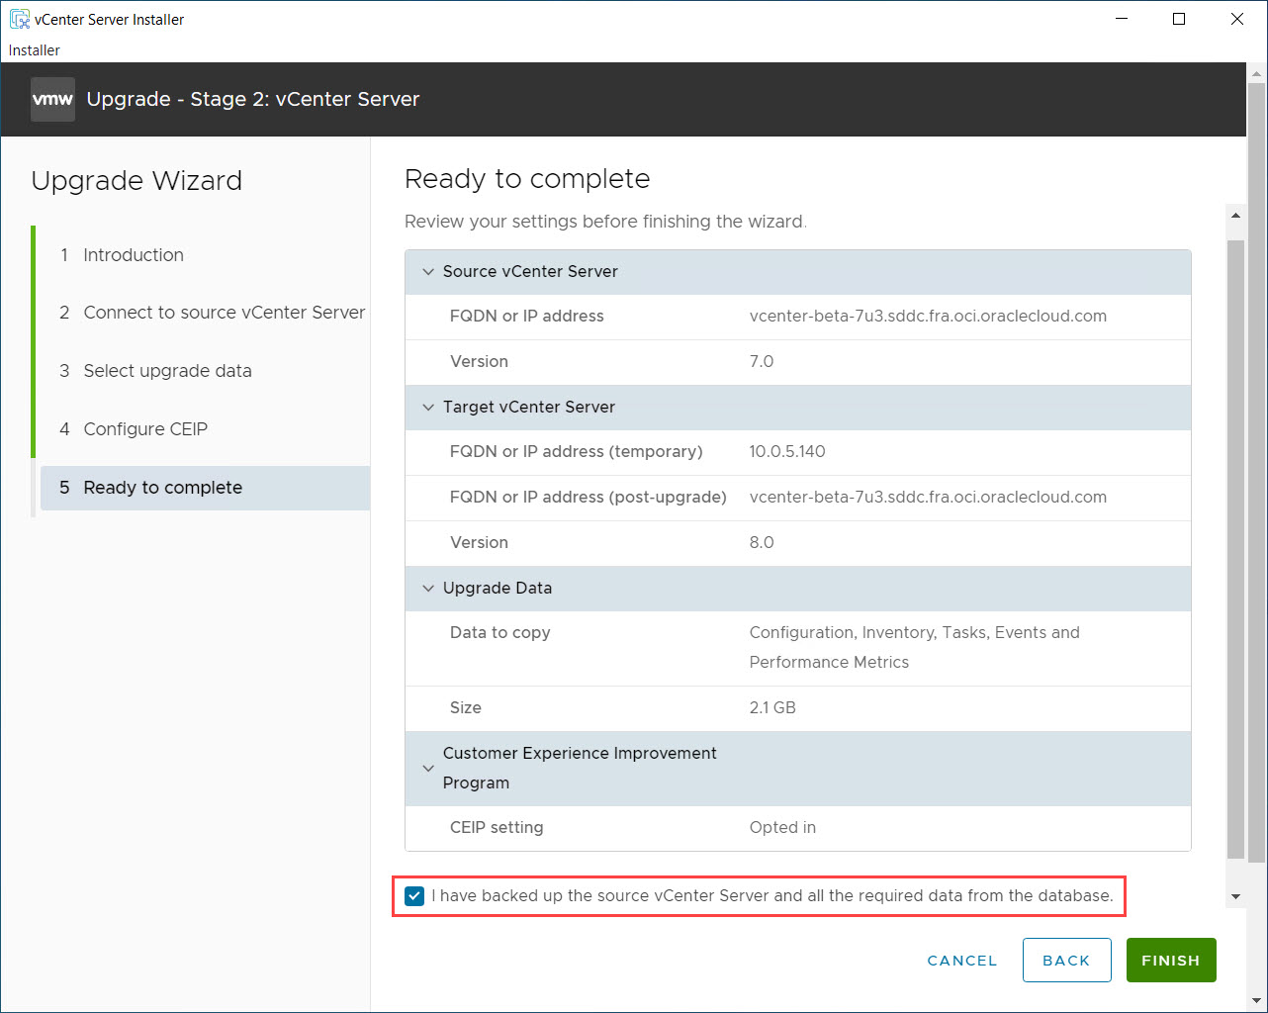Click the vmw logo icon

pyautogui.click(x=52, y=99)
